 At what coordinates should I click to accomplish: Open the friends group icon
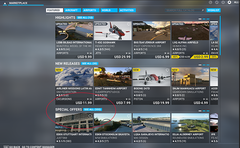(x=217, y=2)
